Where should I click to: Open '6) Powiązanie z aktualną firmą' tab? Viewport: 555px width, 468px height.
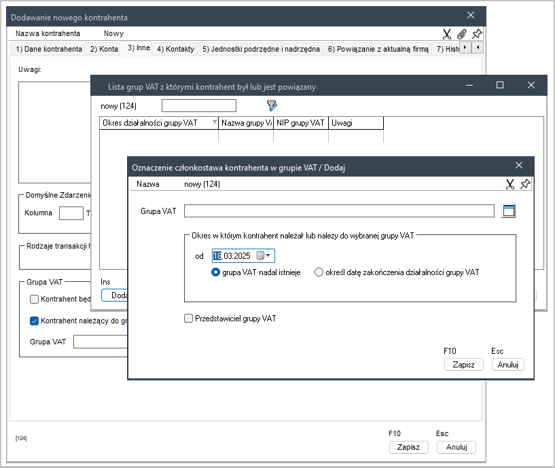(378, 49)
